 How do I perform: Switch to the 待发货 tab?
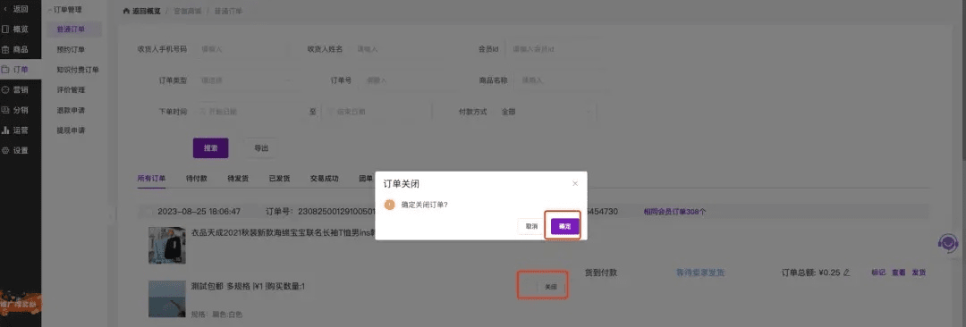(x=238, y=179)
